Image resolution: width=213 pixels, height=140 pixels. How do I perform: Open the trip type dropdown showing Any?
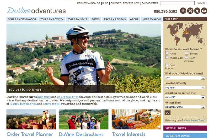click(185, 78)
